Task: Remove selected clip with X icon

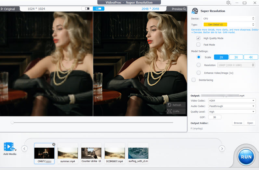Action: (54, 144)
